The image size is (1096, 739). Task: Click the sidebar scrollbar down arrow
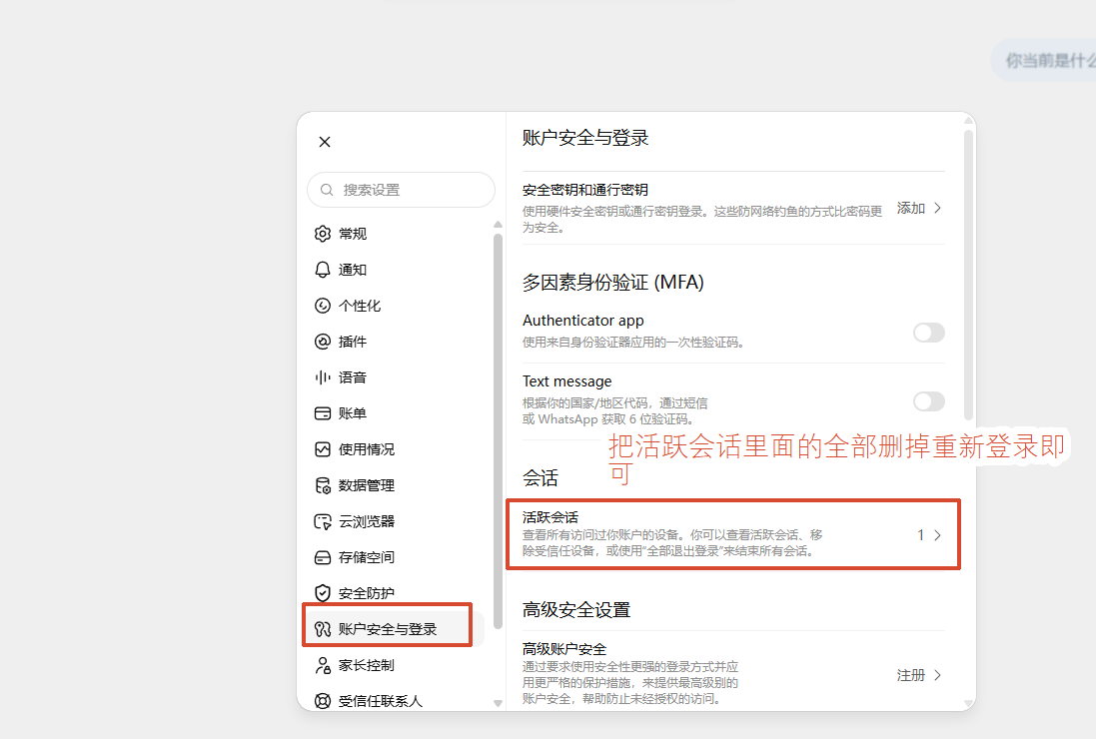pyautogui.click(x=498, y=703)
